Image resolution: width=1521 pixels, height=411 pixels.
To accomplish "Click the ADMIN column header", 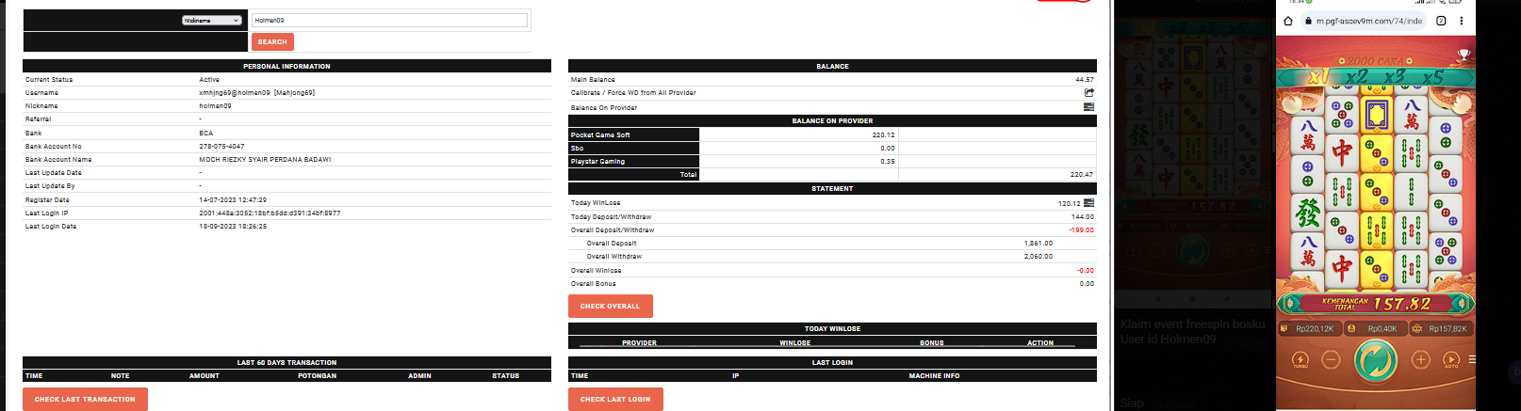I will [419, 375].
